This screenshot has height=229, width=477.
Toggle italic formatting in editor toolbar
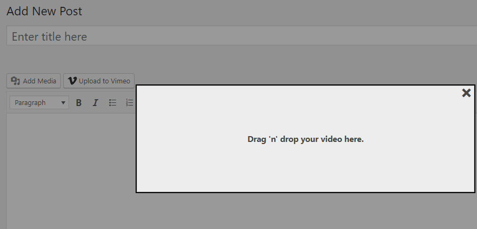pyautogui.click(x=96, y=103)
